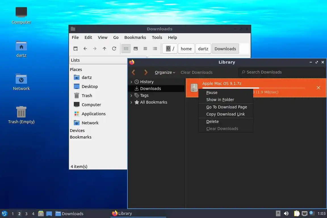Screen dimensions: 327x218
Task: Click the 7z archive file icon
Action: [x=194, y=87]
